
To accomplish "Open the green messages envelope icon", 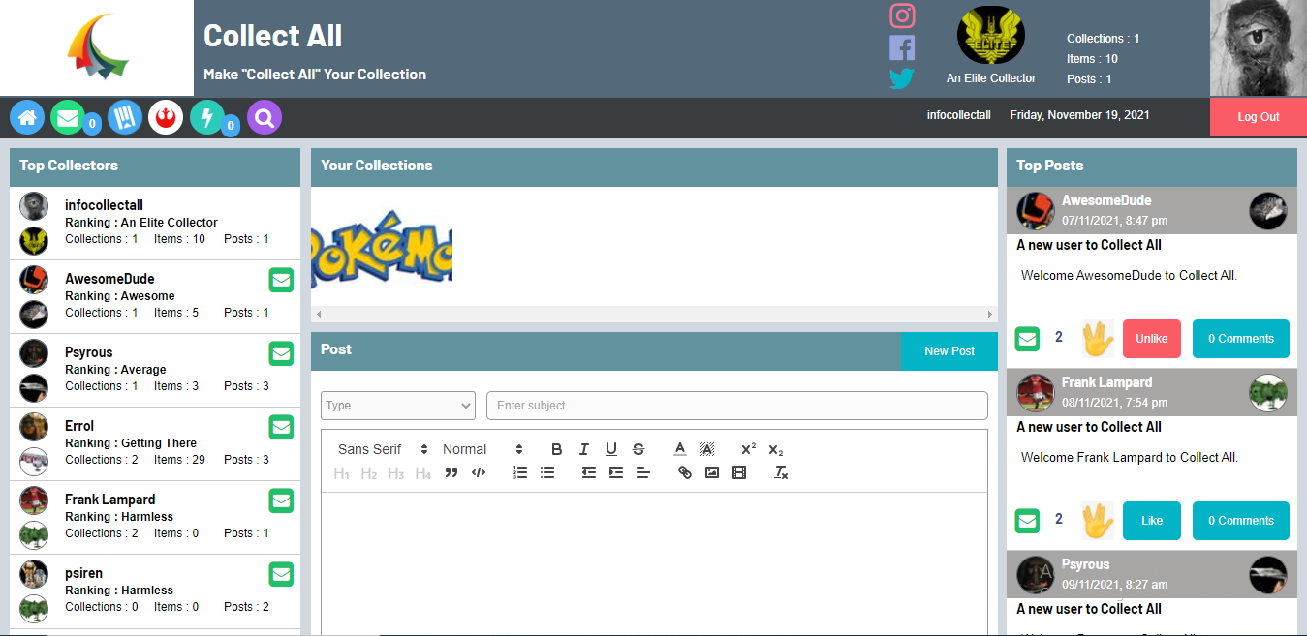I will pyautogui.click(x=68, y=118).
